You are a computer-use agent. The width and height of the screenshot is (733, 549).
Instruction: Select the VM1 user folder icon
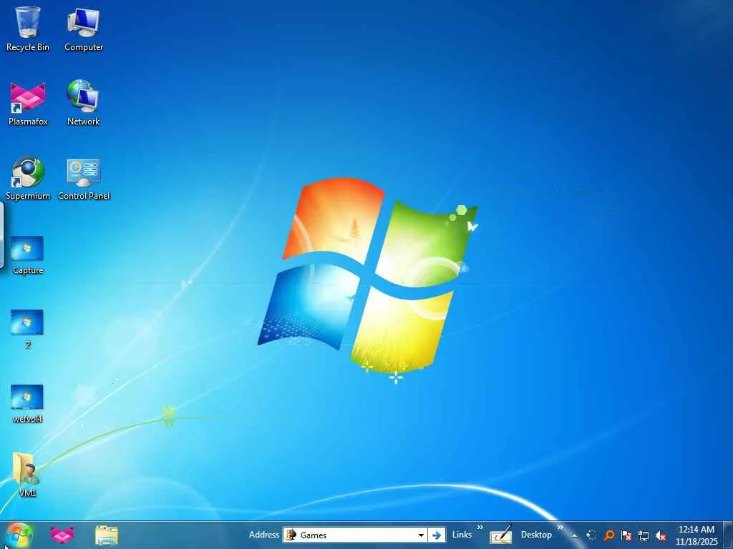[27, 475]
